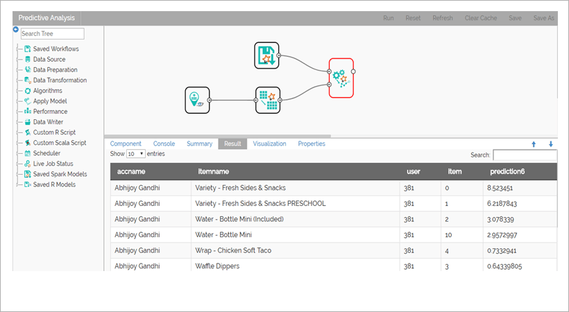Select the grid split transformation node

pos(268,100)
